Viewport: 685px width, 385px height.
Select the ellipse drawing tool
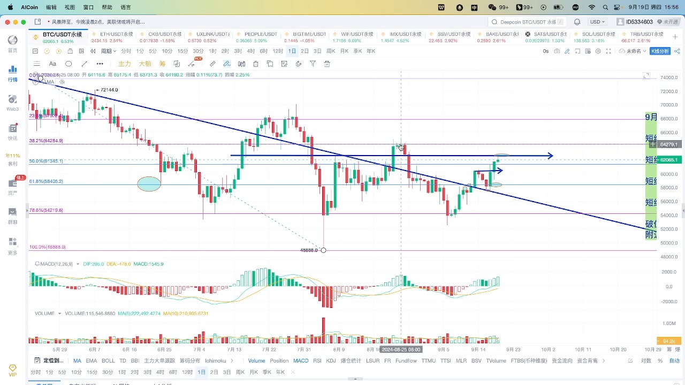[68, 64]
